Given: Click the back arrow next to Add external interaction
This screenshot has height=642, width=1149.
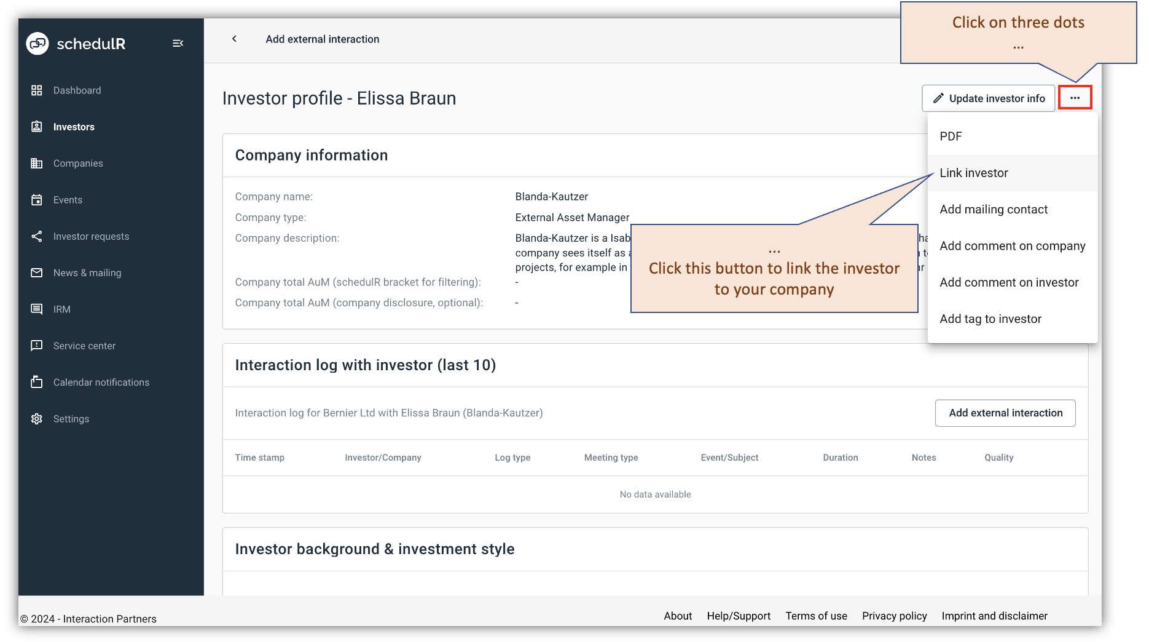Looking at the screenshot, I should pyautogui.click(x=234, y=39).
